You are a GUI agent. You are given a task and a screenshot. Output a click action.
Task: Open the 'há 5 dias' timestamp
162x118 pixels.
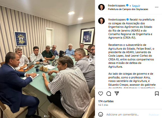tap(103, 105)
